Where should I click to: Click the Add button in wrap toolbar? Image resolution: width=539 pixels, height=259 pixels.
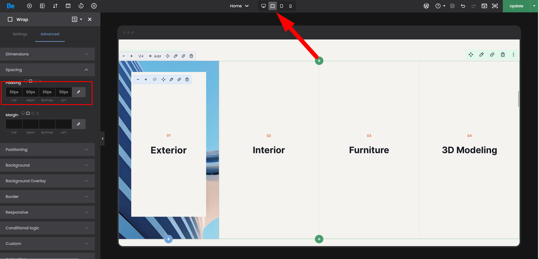point(155,56)
